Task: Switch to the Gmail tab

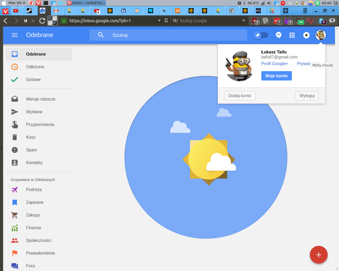Action: 56,11
